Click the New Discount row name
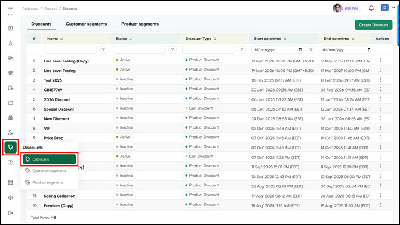This screenshot has height=225, width=400. (x=56, y=118)
